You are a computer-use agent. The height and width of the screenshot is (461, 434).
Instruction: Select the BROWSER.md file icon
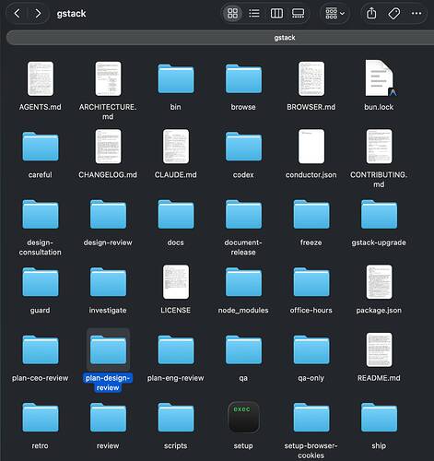click(311, 78)
